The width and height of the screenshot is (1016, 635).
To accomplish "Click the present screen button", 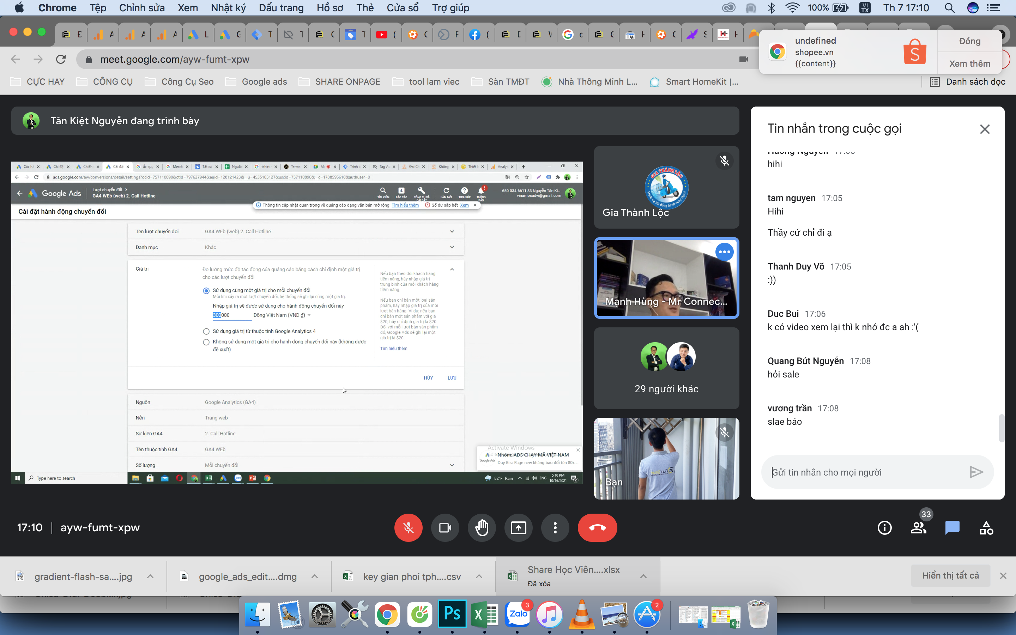I will click(x=519, y=527).
